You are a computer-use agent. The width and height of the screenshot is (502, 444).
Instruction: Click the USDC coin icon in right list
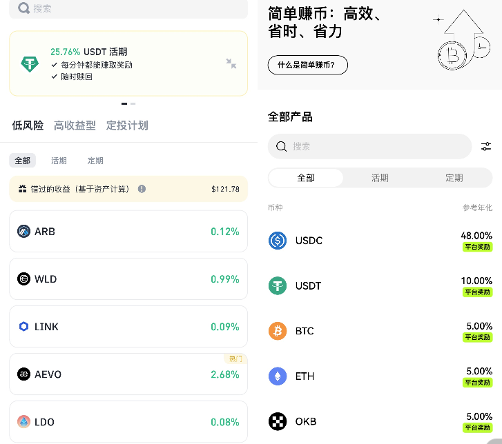pyautogui.click(x=278, y=241)
